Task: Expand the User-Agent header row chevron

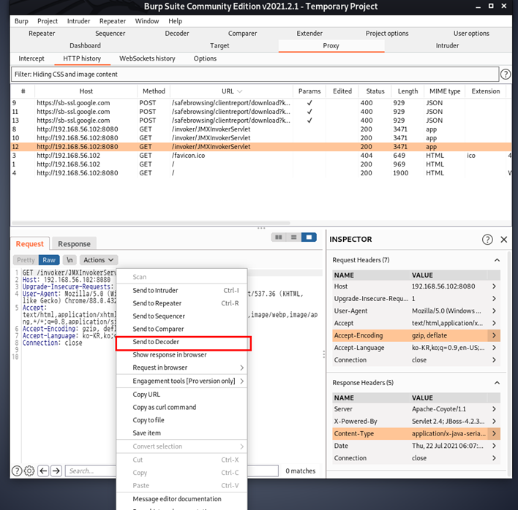Action: 494,311
